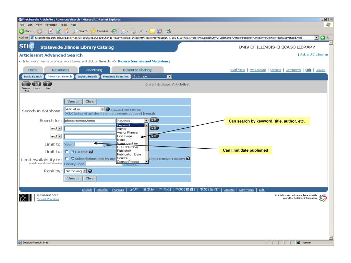351x263 pixels.
Task: Open the browser History icon
Action: tap(114, 31)
